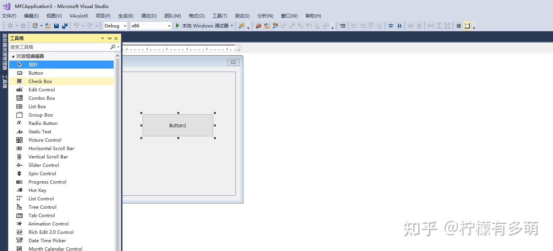553x251 pixels.
Task: Open the 格式(O) menu
Action: (196, 16)
